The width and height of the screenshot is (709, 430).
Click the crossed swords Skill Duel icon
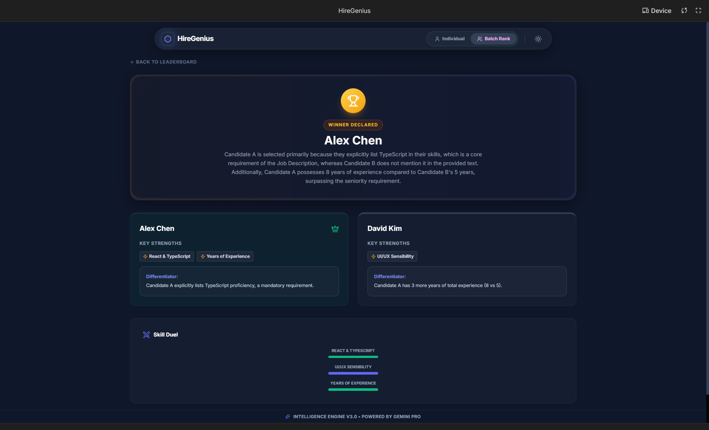(x=146, y=335)
